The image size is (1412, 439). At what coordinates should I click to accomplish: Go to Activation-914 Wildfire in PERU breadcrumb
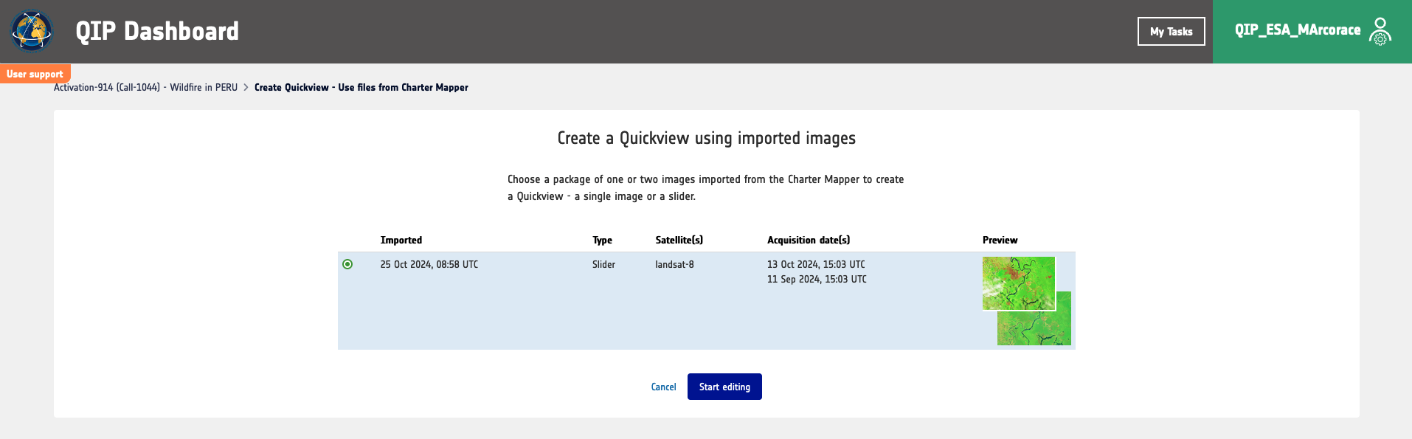146,88
